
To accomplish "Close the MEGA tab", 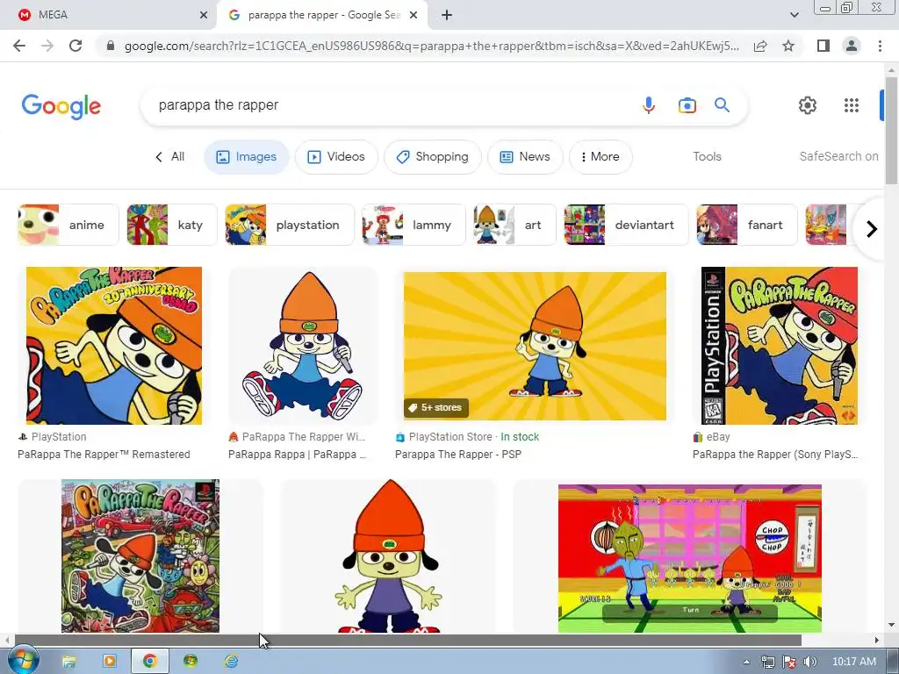I will click(203, 15).
